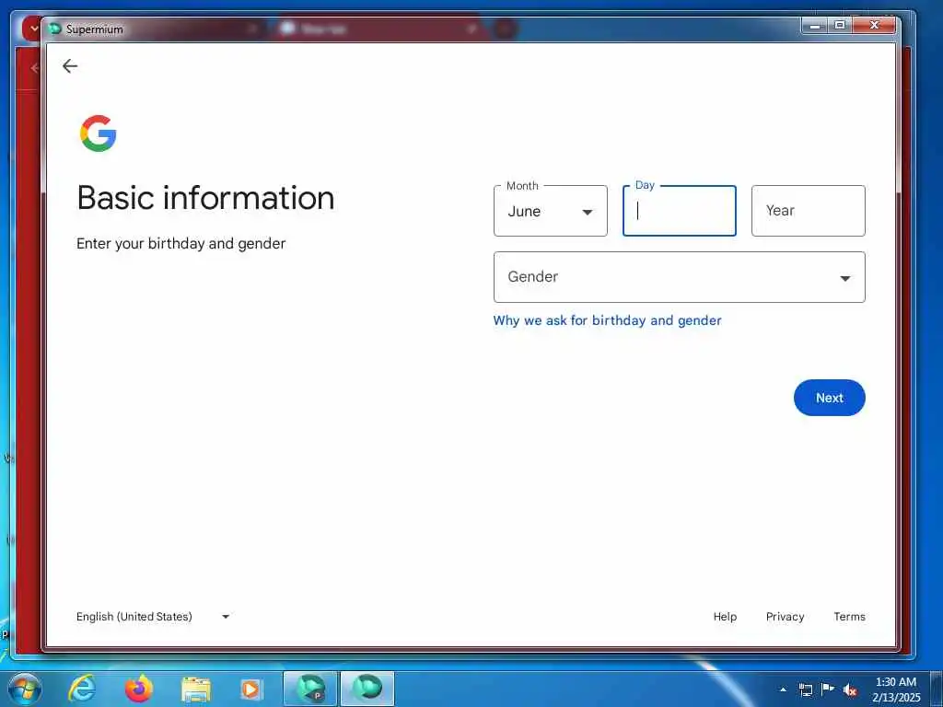Select the active Supermium taskbar button

(367, 689)
